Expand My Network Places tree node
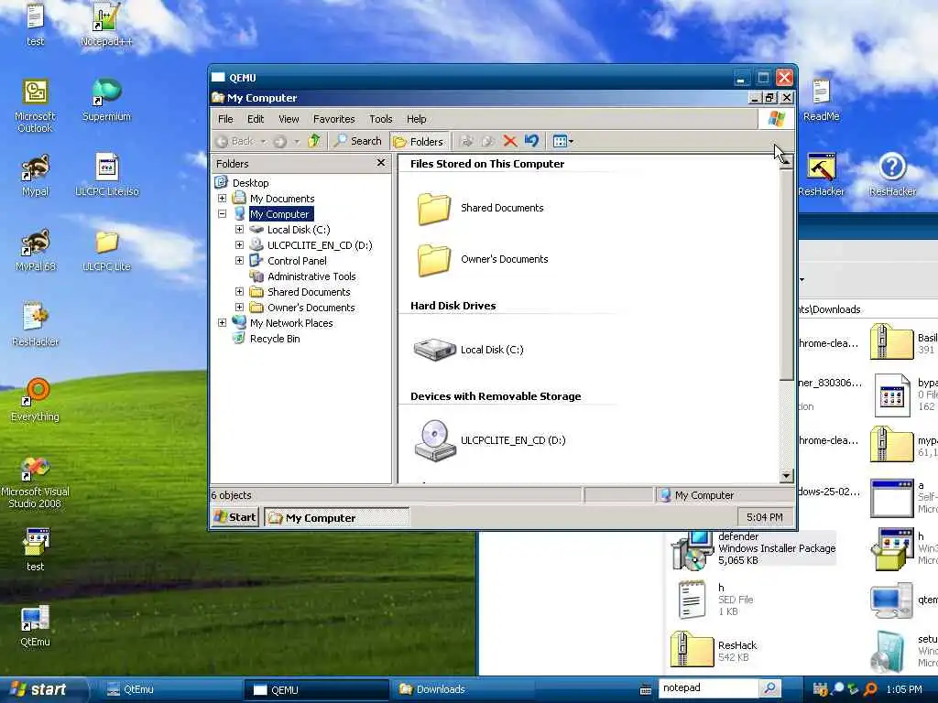Screen dimensions: 938x703 click(222, 322)
